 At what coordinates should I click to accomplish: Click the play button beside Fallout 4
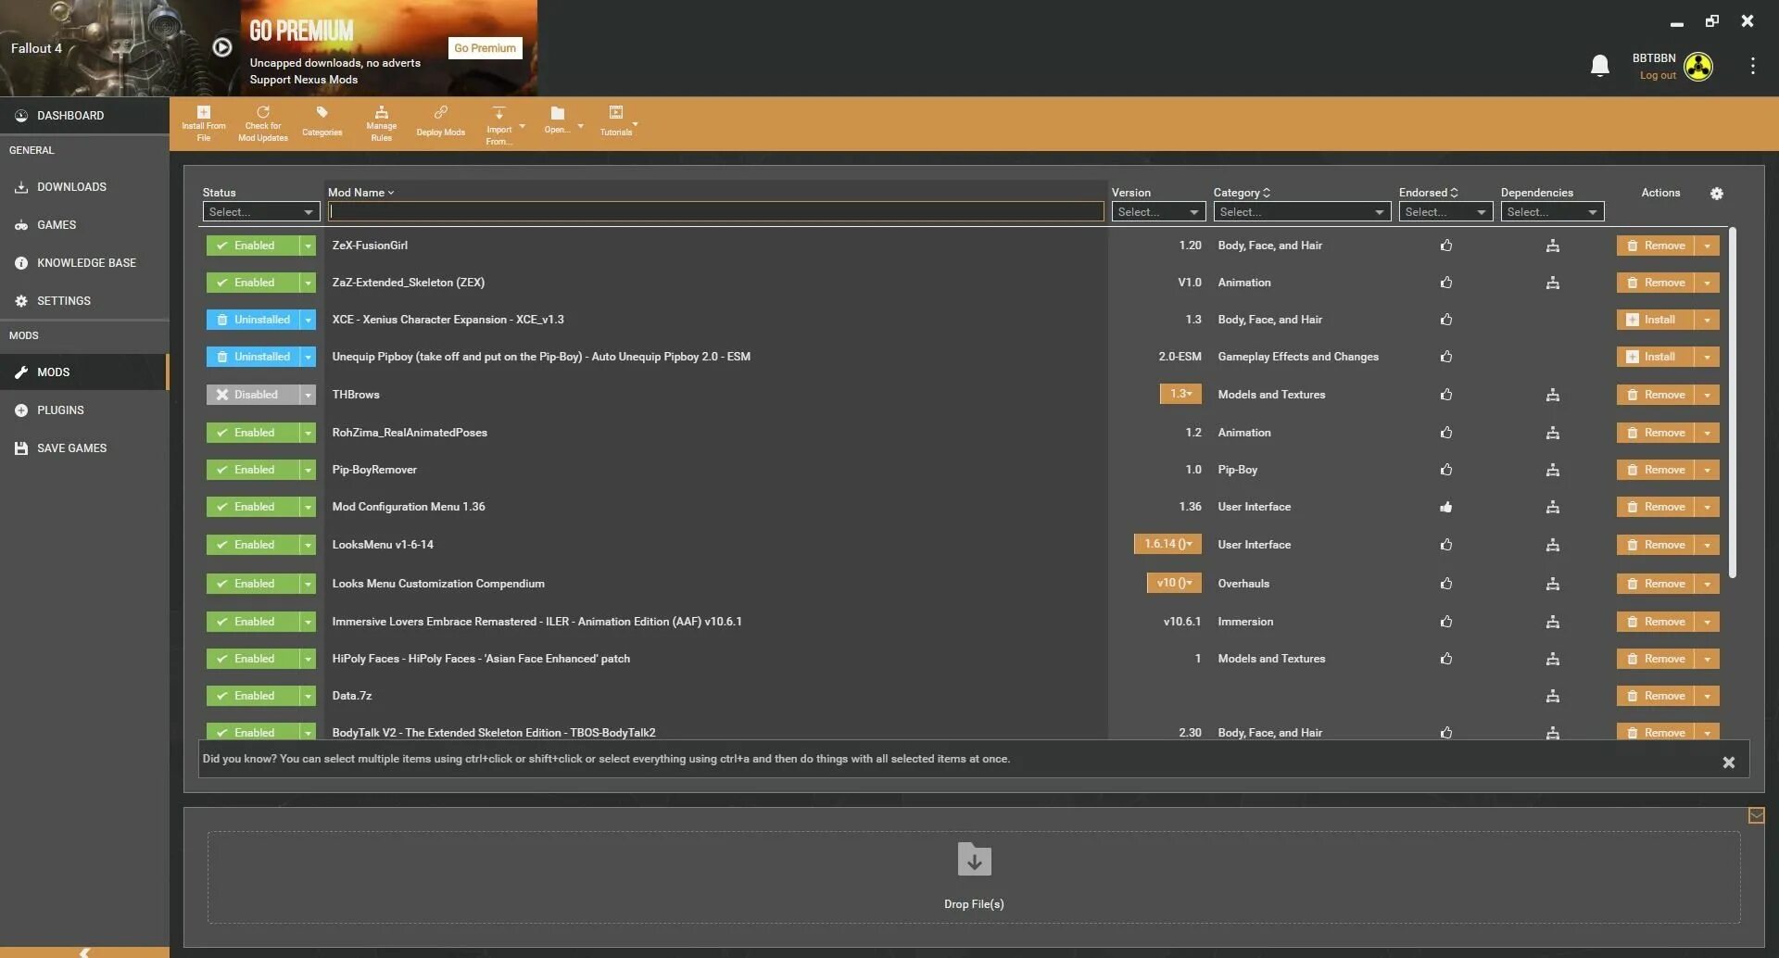coord(222,47)
